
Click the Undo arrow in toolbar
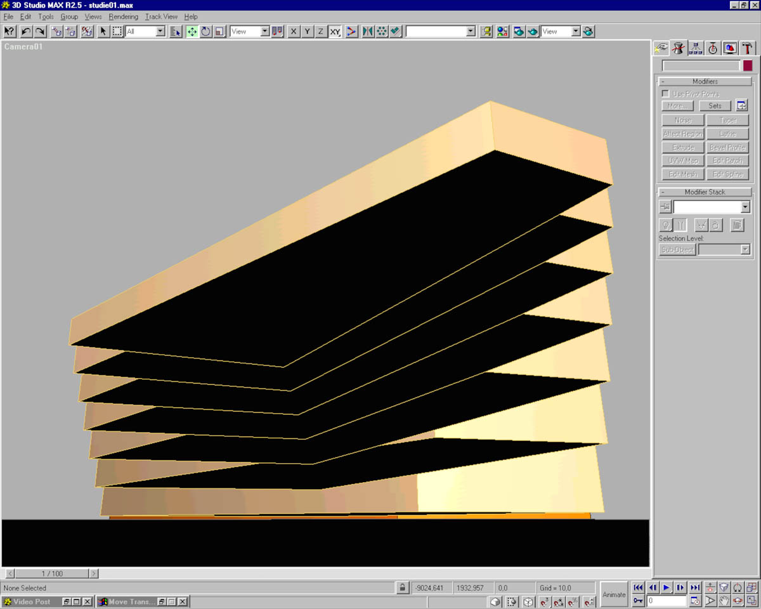(x=26, y=32)
